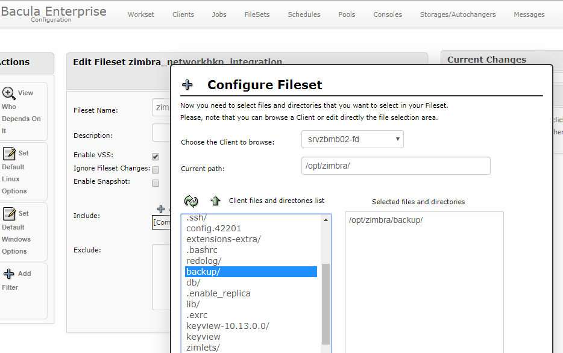
Task: Select zimlets/ directory
Action: pyautogui.click(x=251, y=348)
